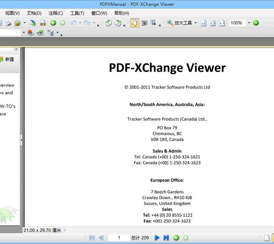Image resolution: width=274 pixels, height=244 pixels.
Task: Click the Undo arrow in the toolbar
Action: pyautogui.click(x=73, y=23)
